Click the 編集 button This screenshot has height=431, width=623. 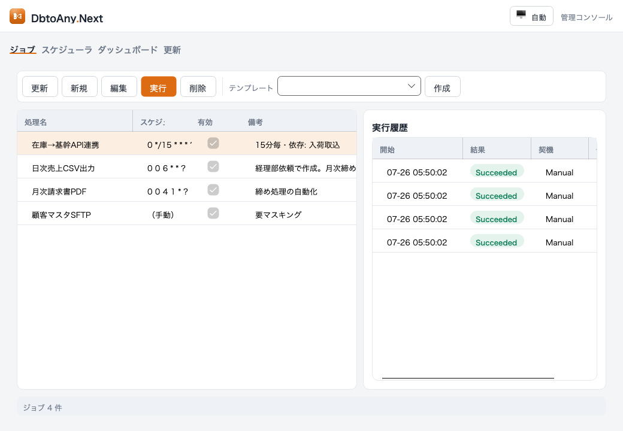click(119, 87)
